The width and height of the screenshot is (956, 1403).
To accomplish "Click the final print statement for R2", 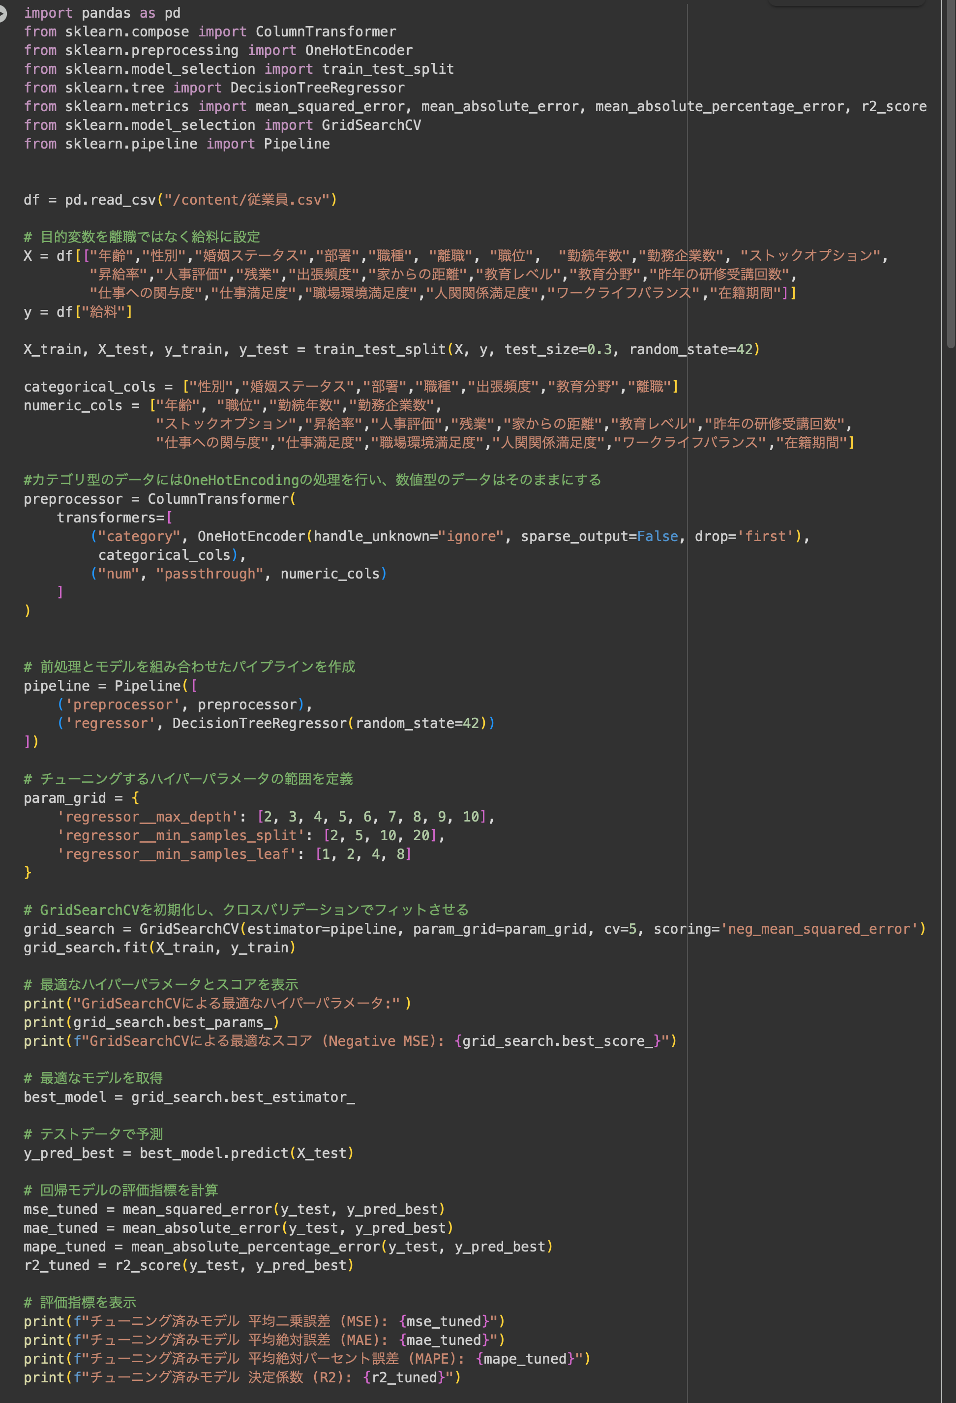I will [241, 1377].
